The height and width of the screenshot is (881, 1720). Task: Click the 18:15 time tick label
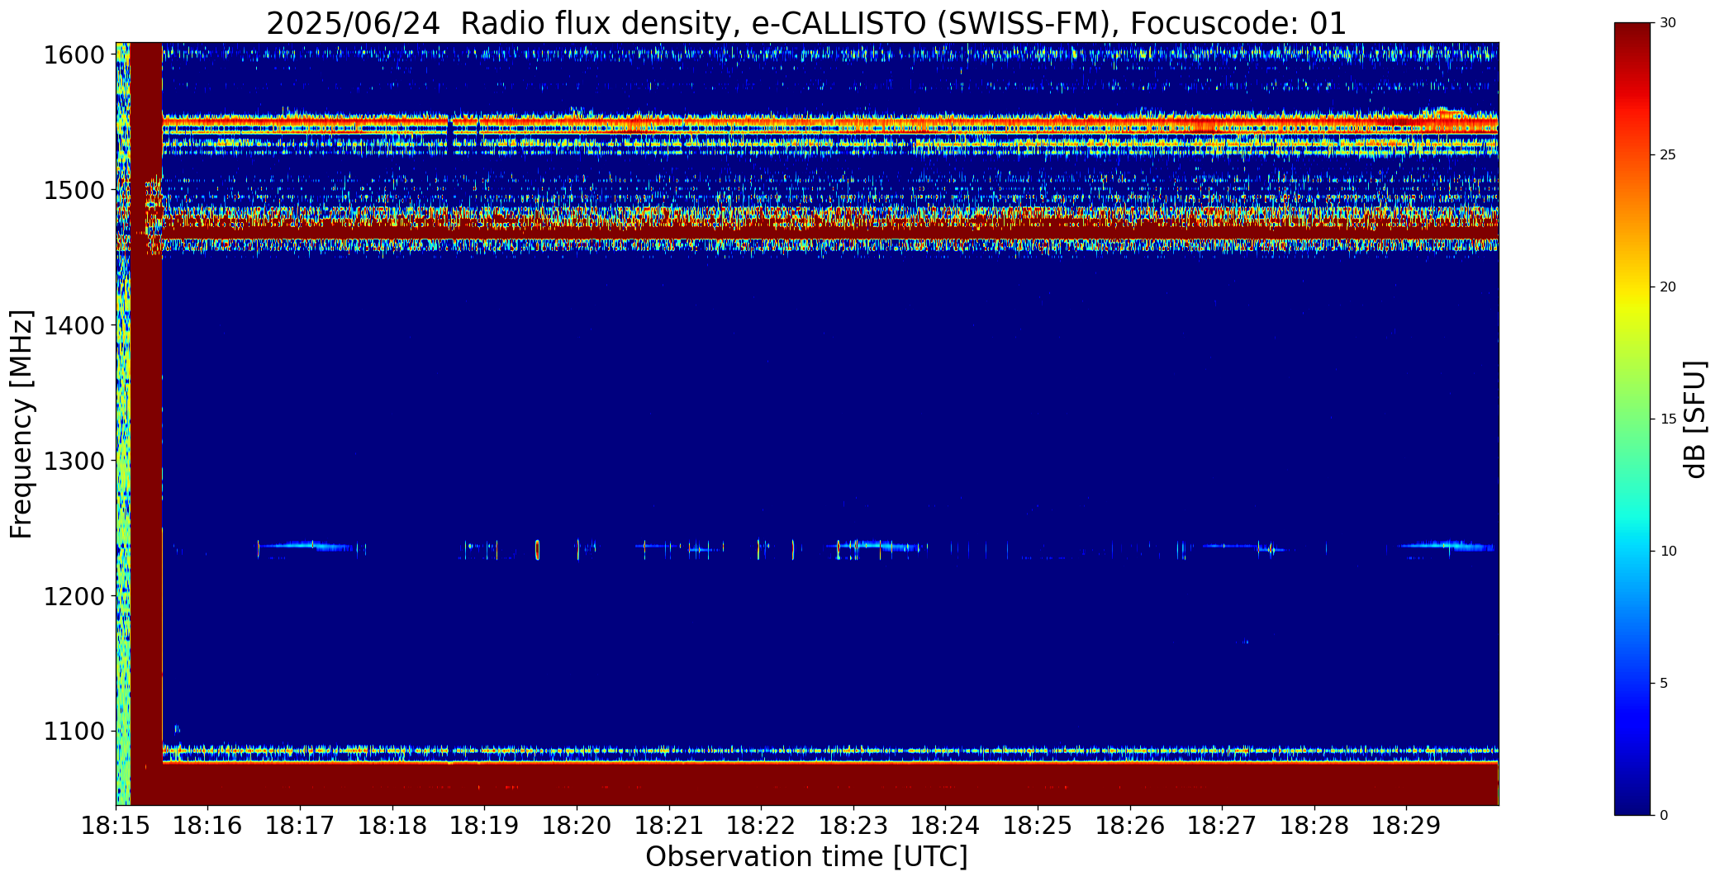tap(116, 826)
